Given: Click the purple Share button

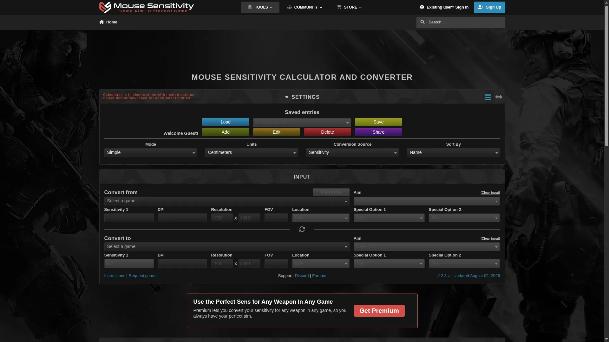Looking at the screenshot, I should click(x=378, y=132).
